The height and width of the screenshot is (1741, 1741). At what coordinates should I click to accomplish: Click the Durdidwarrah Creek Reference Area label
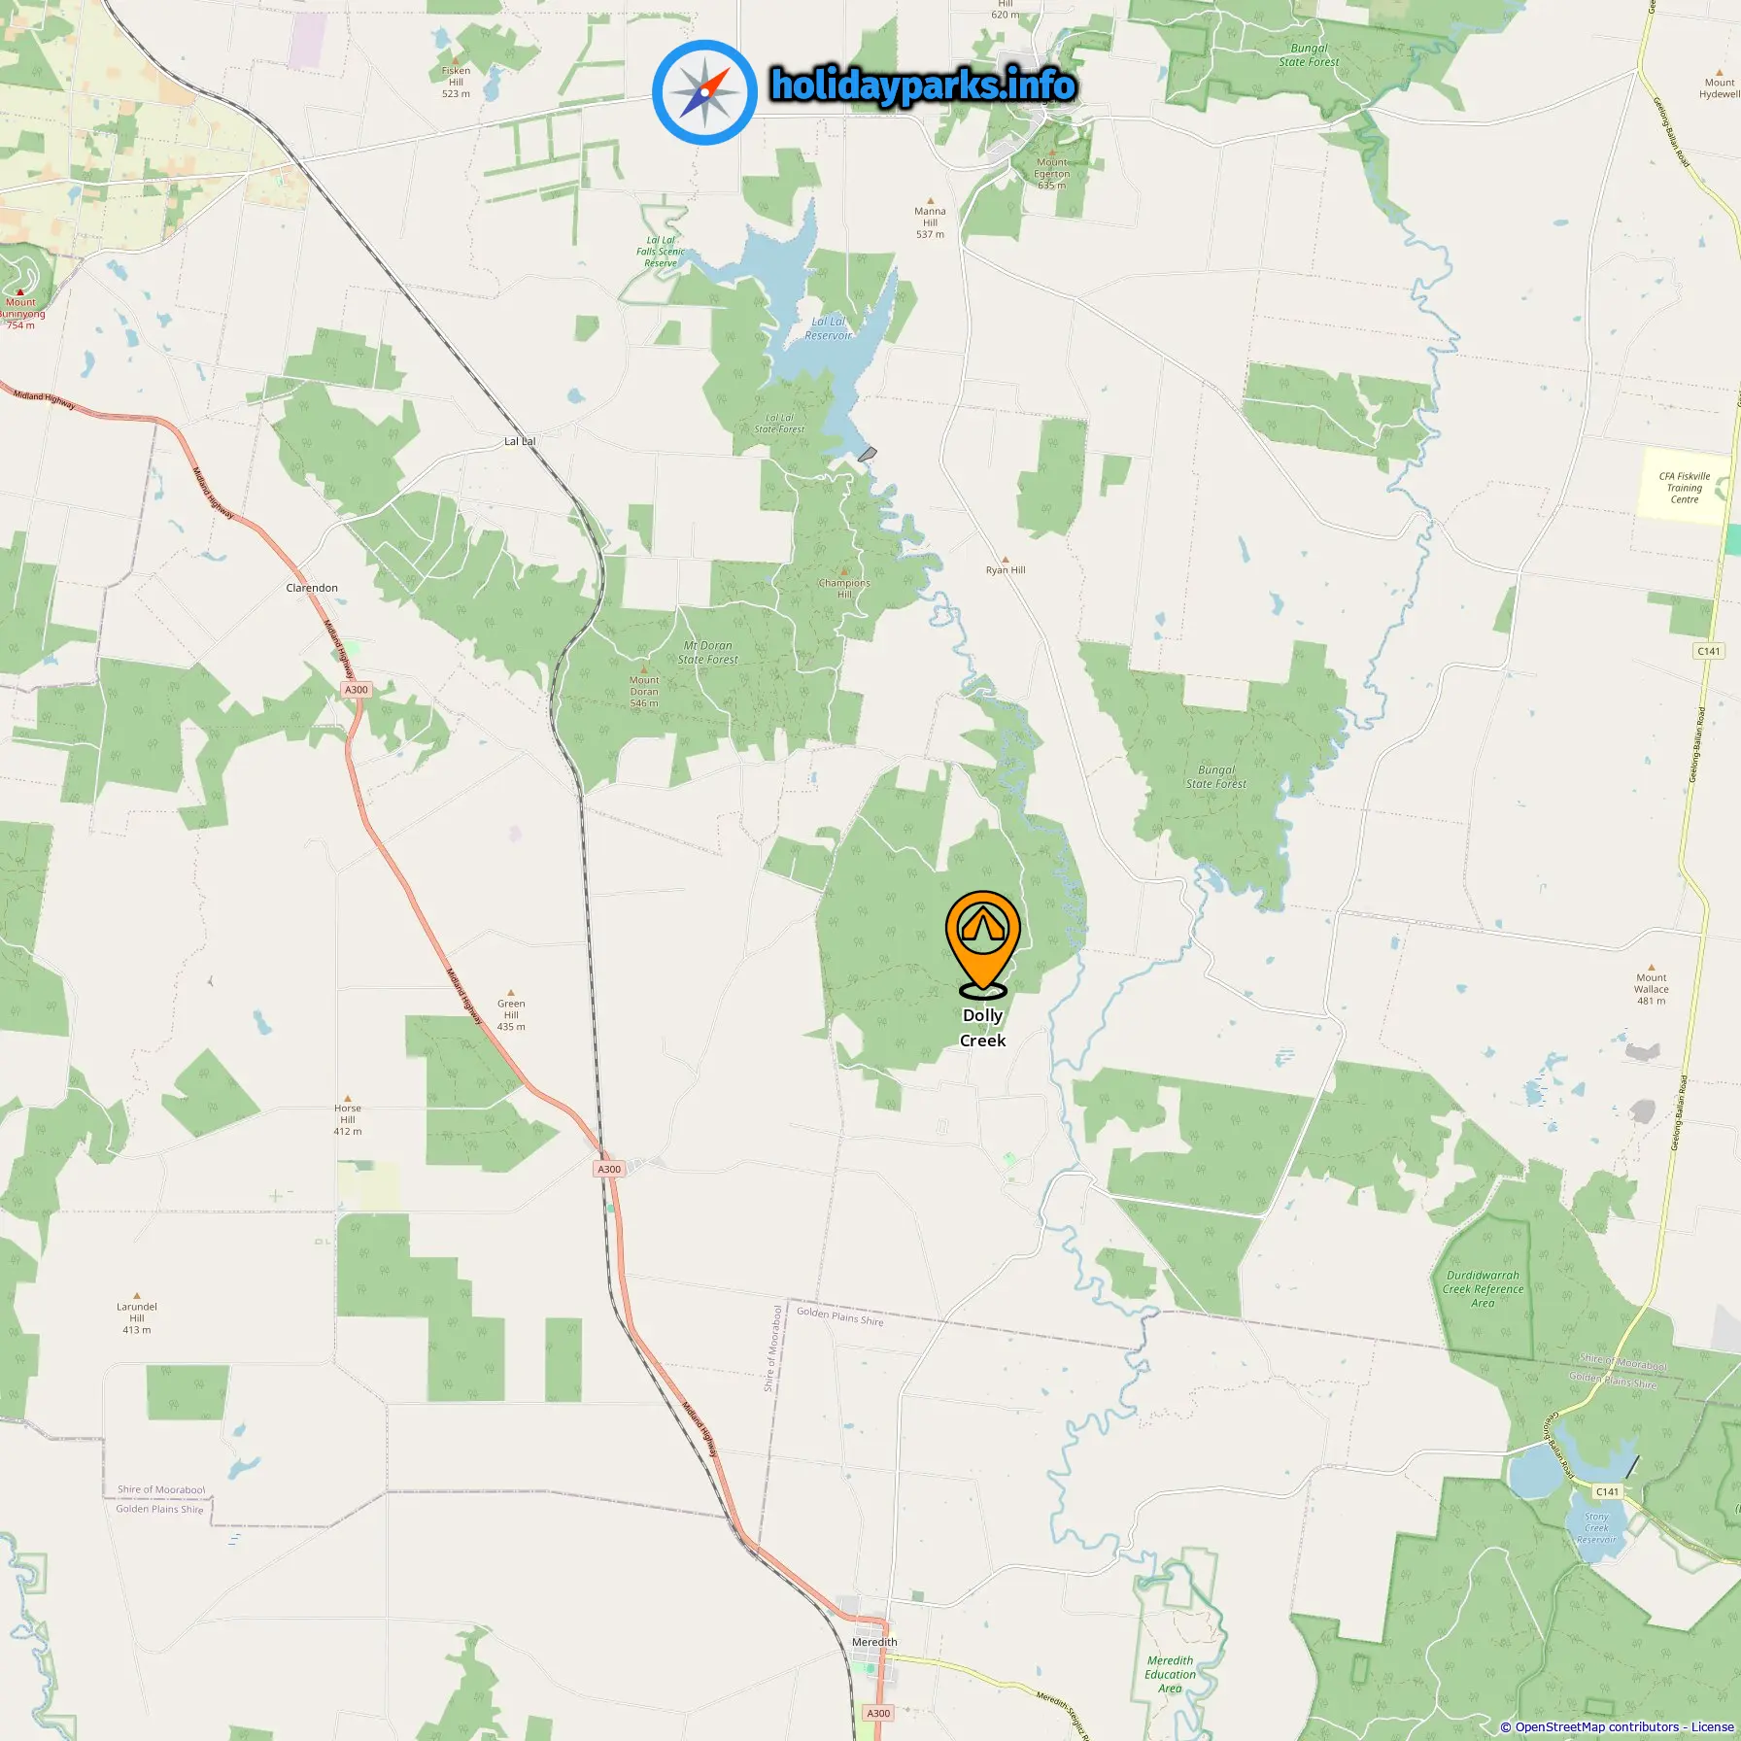tap(1483, 1289)
